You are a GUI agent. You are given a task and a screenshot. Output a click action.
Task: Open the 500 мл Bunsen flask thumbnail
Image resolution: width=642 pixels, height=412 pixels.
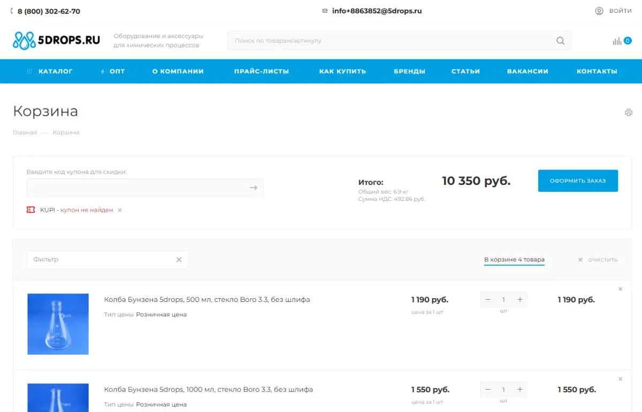(58, 324)
